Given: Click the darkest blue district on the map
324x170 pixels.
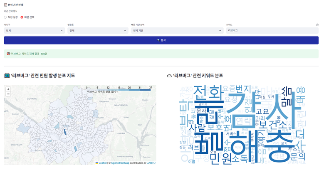Looking at the screenshot, I should pyautogui.click(x=65, y=131).
